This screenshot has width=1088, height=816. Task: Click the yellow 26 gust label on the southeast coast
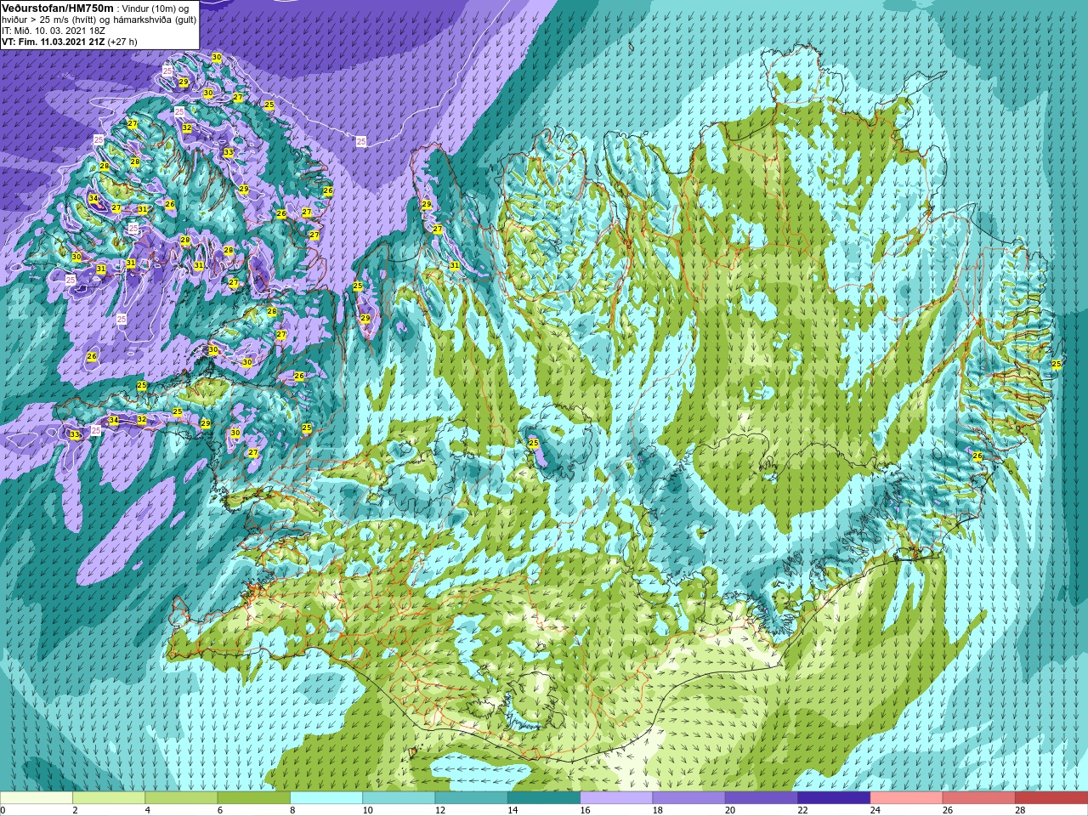click(977, 456)
